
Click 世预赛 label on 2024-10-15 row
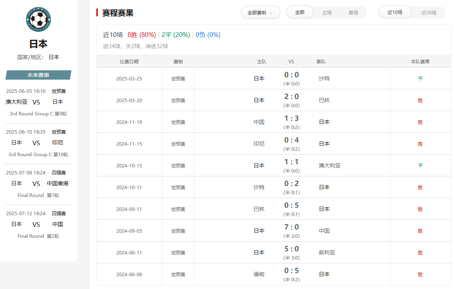tap(178, 165)
